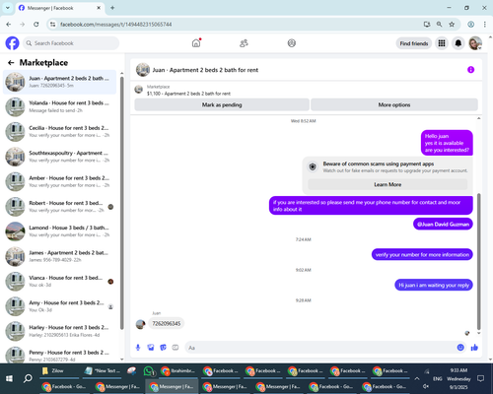Screen dimensions: 493x394
Task: Open Robert - House for rent conversation
Action: [60, 207]
